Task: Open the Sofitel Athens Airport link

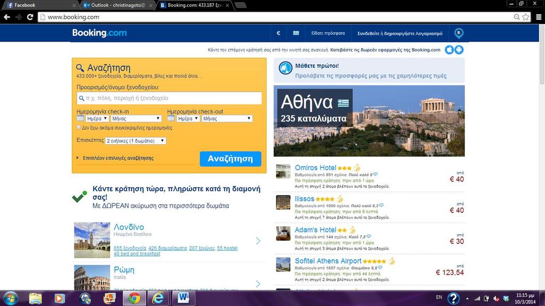Action: click(x=328, y=261)
